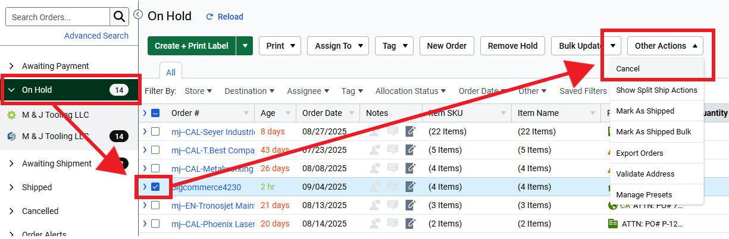Toggle the select-all orders header checkbox

tap(155, 113)
